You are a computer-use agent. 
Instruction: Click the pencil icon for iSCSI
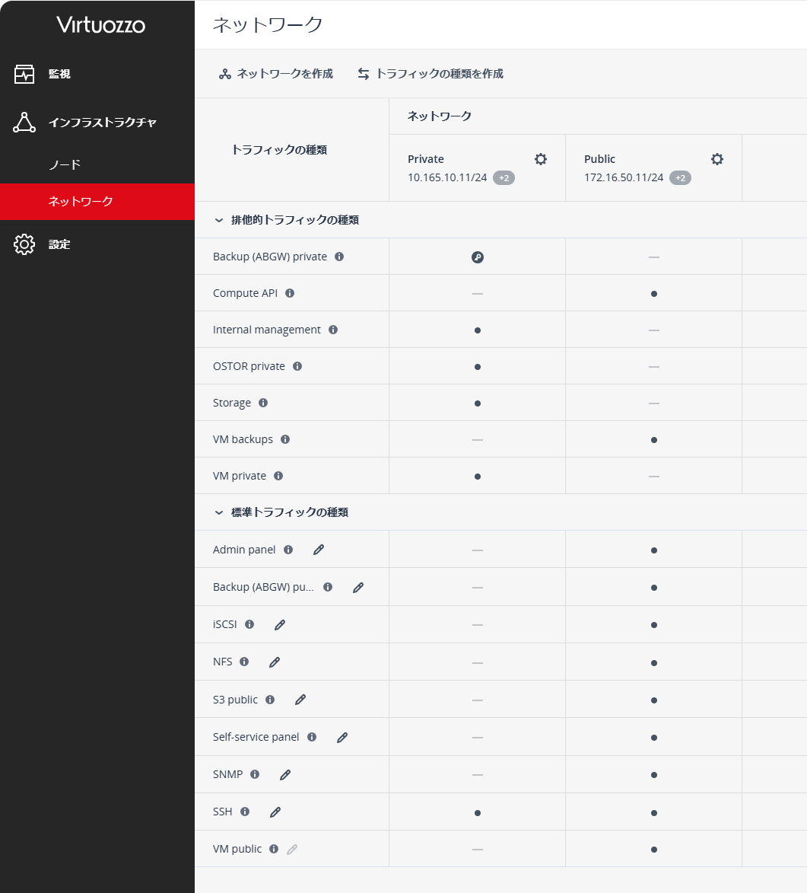(279, 625)
